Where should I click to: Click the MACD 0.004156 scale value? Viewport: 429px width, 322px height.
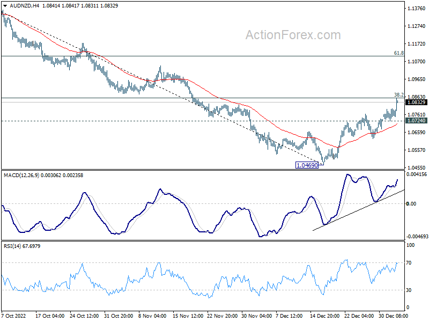point(417,174)
